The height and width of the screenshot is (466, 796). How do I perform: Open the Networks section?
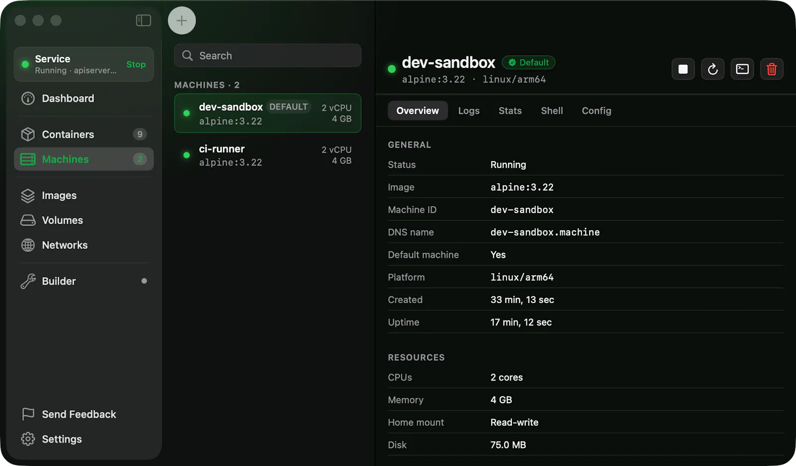pos(84,245)
